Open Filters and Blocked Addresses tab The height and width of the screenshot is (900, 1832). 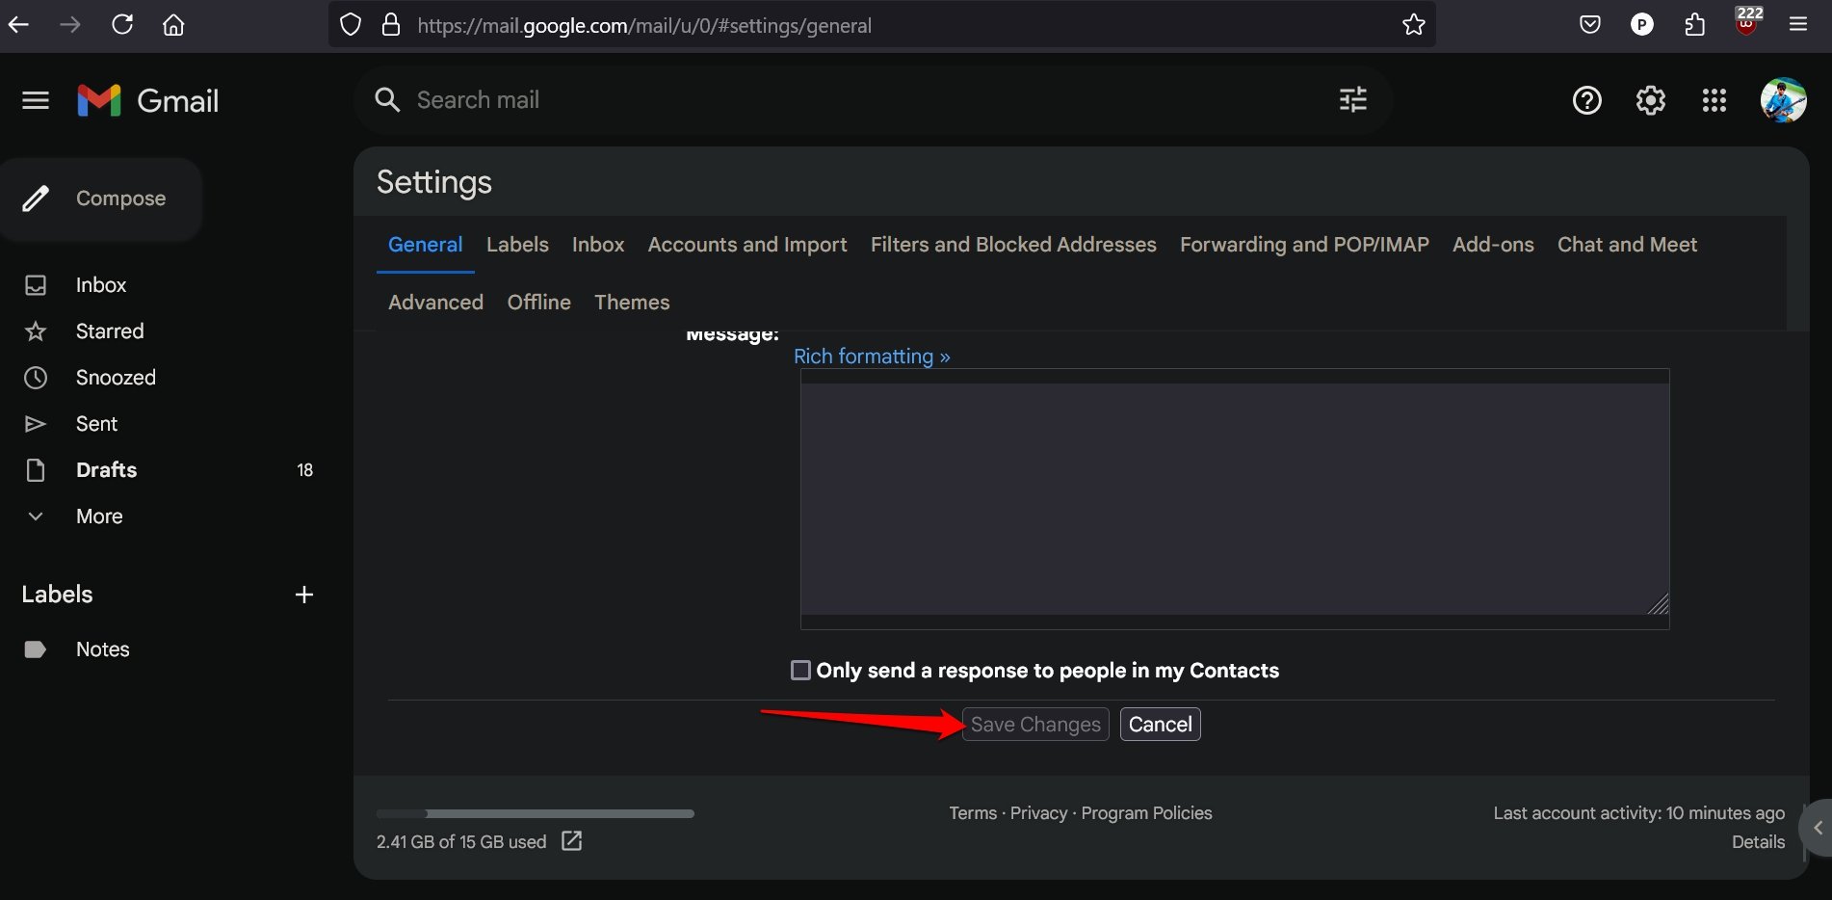pos(1013,245)
